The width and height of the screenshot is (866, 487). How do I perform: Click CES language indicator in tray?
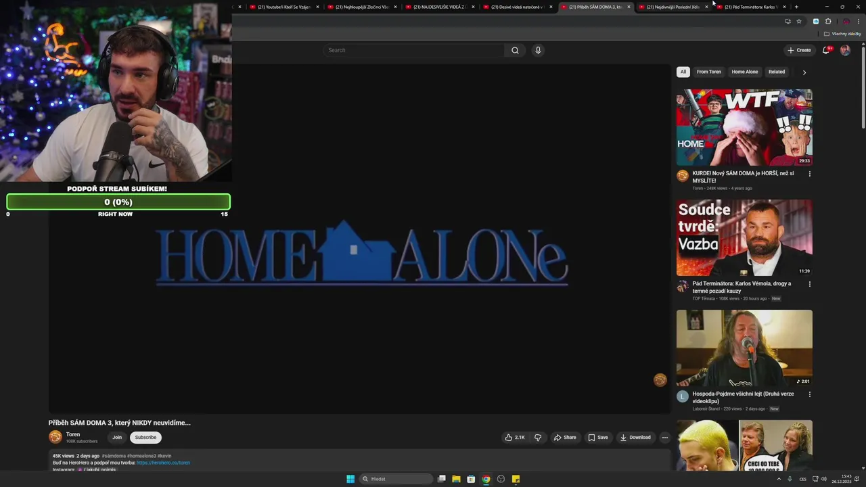(803, 479)
